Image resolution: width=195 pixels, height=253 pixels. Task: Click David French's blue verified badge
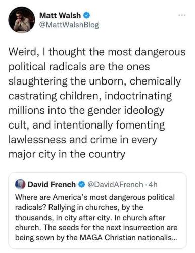(x=82, y=185)
